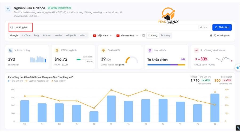The height and width of the screenshot is (133, 240).
Task: Switch to the Yahoo source tab
Action: (x=83, y=35)
